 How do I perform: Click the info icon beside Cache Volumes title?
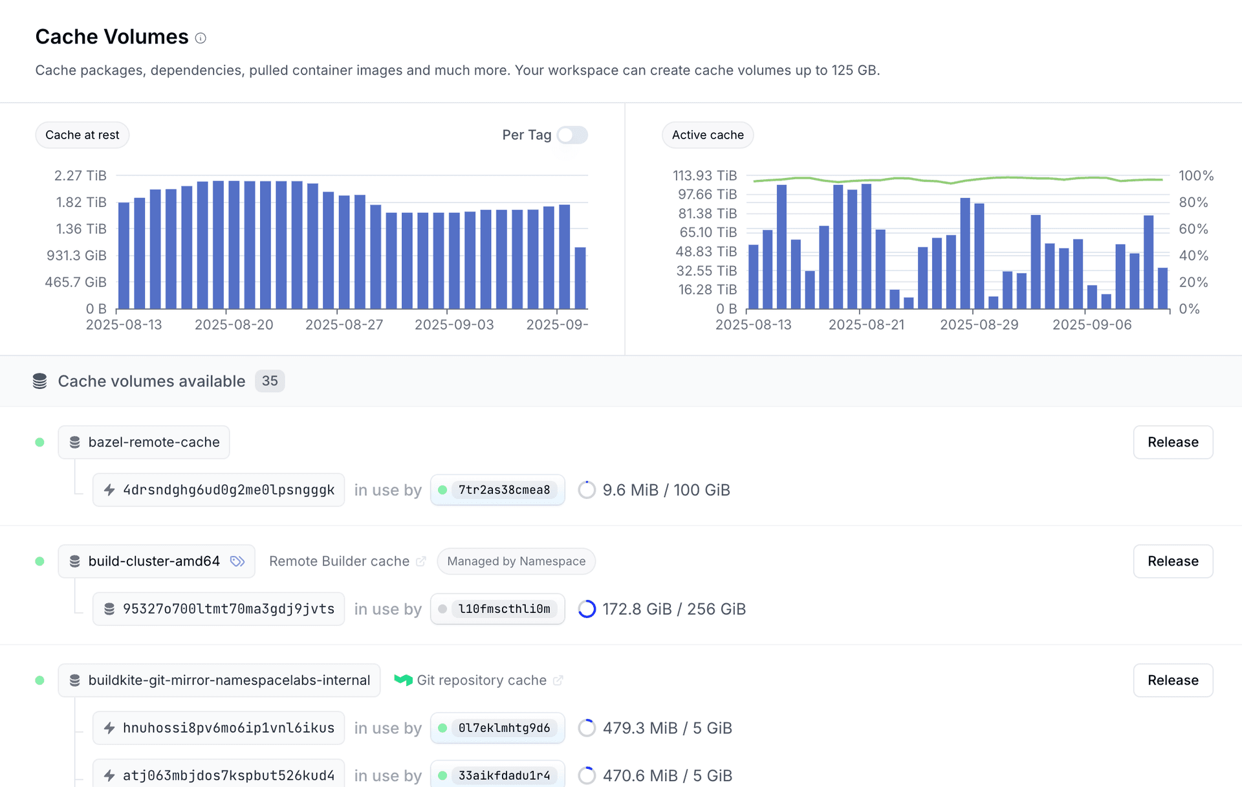pyautogui.click(x=201, y=38)
